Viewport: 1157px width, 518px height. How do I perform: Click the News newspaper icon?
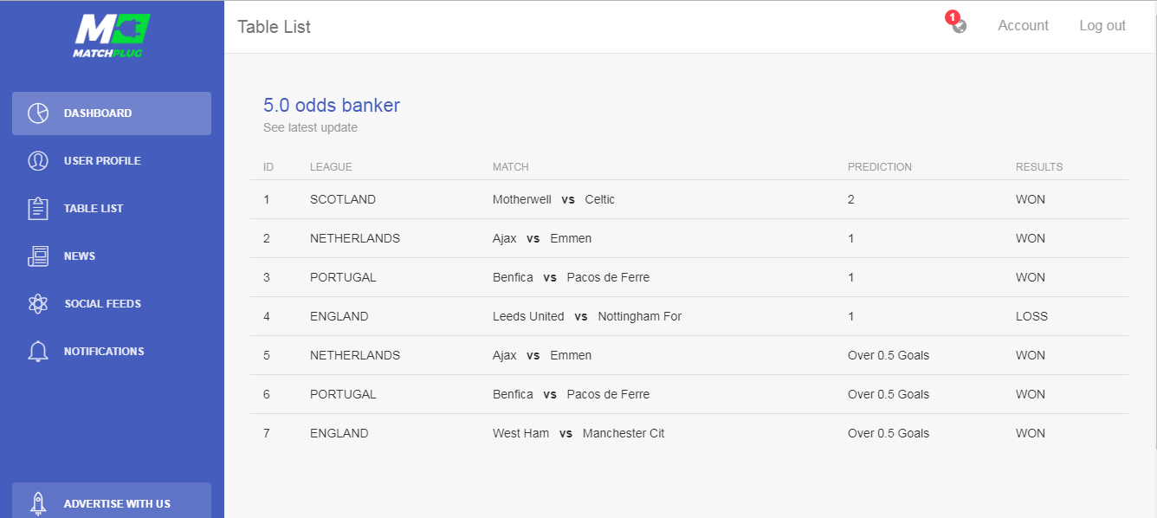38,256
